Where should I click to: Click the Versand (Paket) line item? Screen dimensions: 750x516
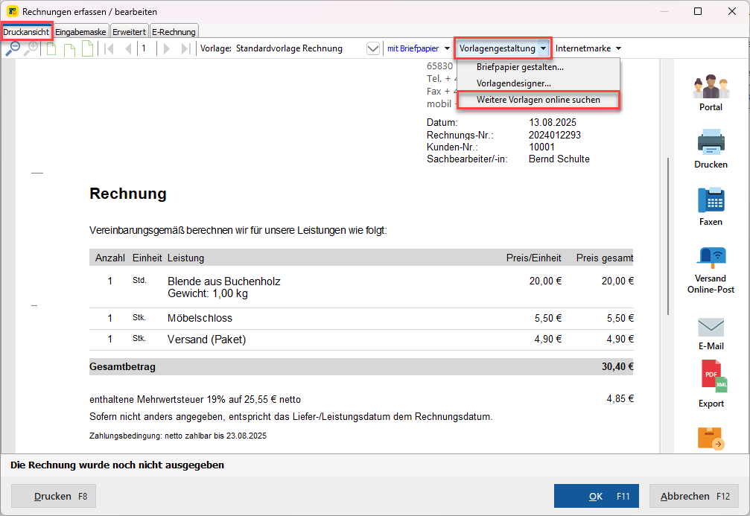[206, 340]
